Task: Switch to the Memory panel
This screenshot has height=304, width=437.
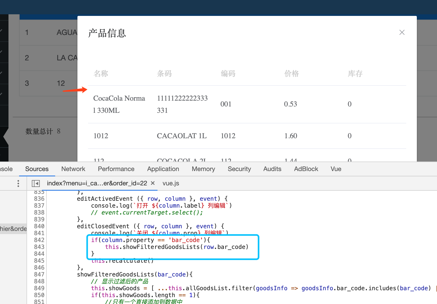Action: [203, 169]
